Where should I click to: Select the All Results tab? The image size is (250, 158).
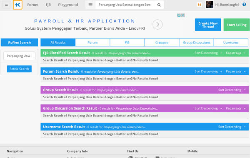coord(58,43)
